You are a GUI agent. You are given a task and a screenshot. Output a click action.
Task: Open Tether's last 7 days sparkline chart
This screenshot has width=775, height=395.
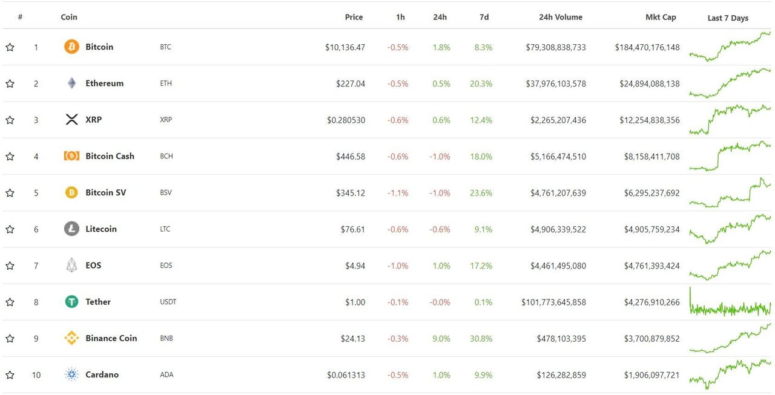pos(730,302)
